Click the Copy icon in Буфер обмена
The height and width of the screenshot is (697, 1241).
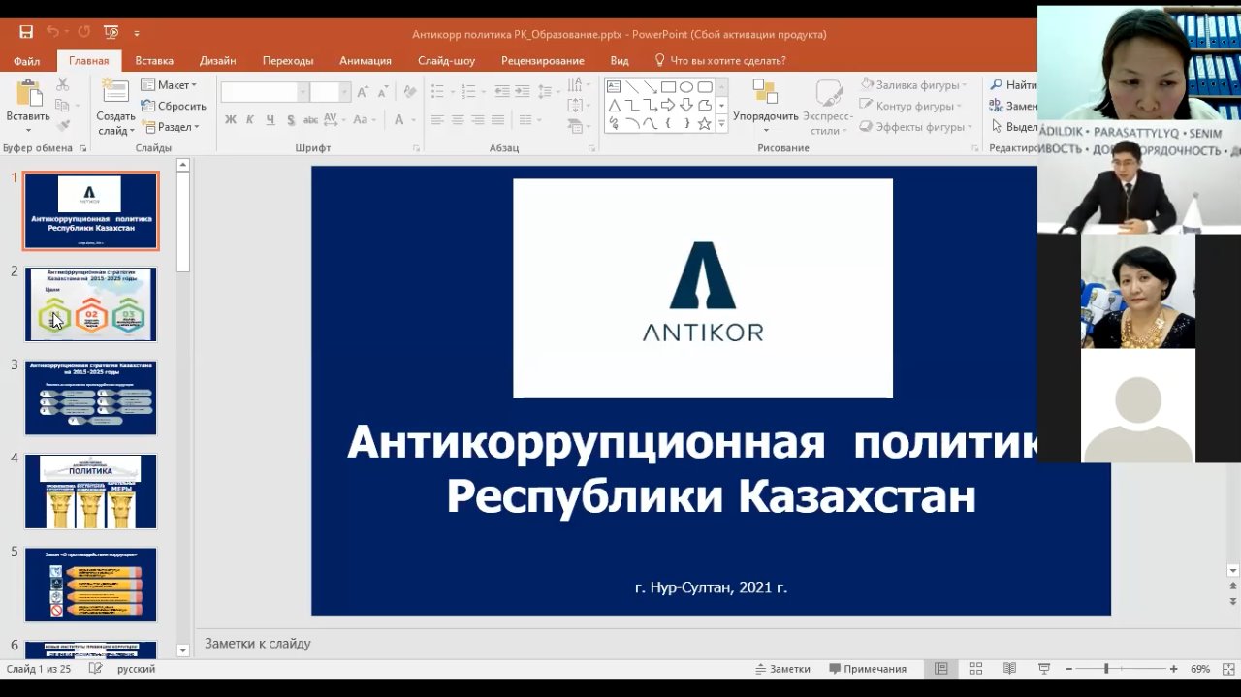pos(63,106)
